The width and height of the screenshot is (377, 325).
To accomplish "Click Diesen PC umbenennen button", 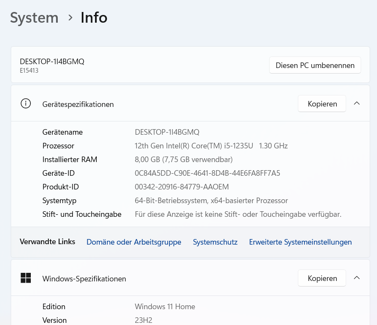I will tap(315, 65).
